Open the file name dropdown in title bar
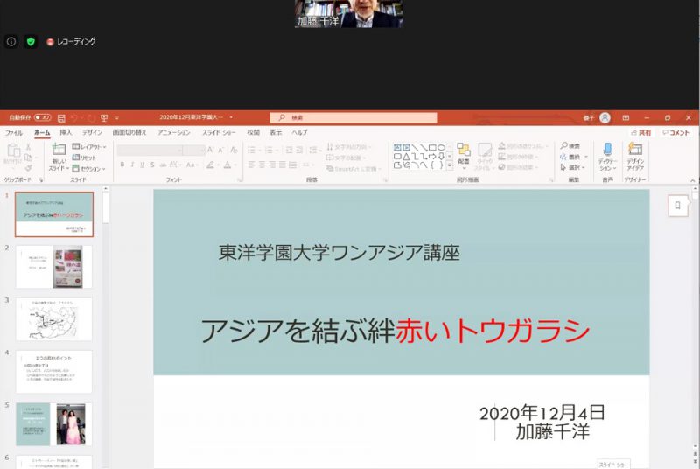 [x=231, y=117]
